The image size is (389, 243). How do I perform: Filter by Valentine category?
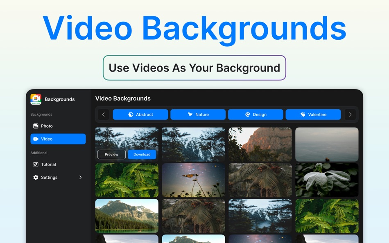pyautogui.click(x=313, y=115)
